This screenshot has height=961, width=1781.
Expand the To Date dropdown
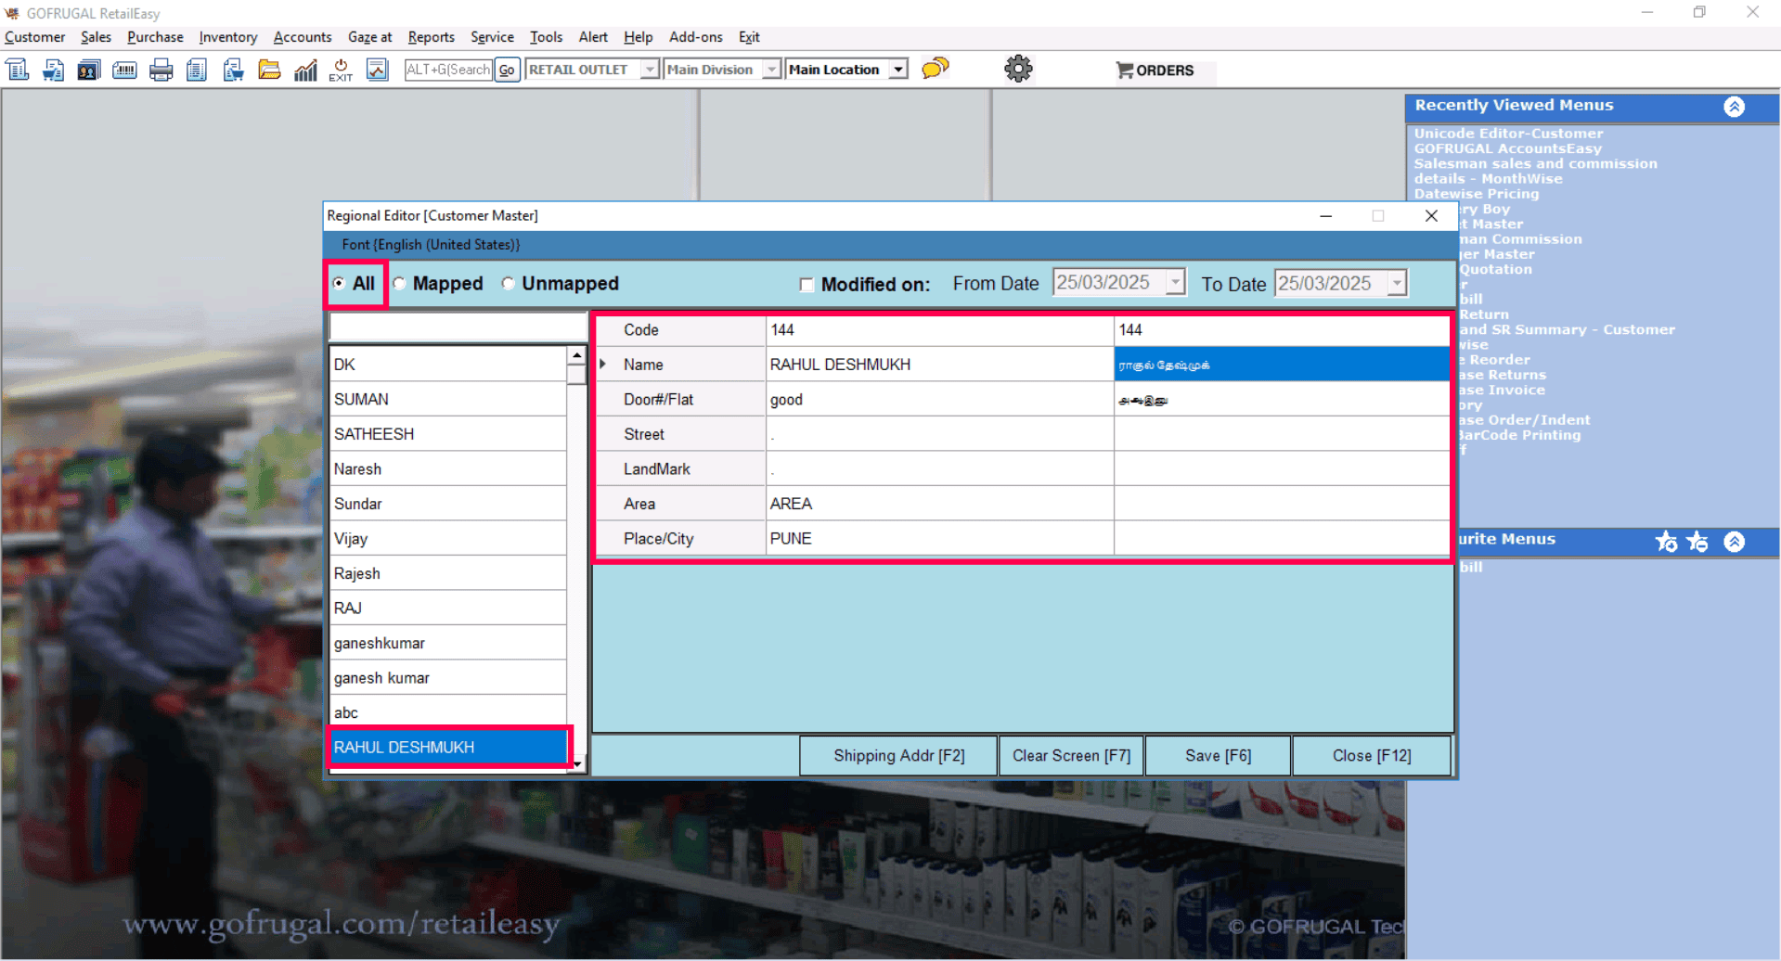coord(1397,283)
